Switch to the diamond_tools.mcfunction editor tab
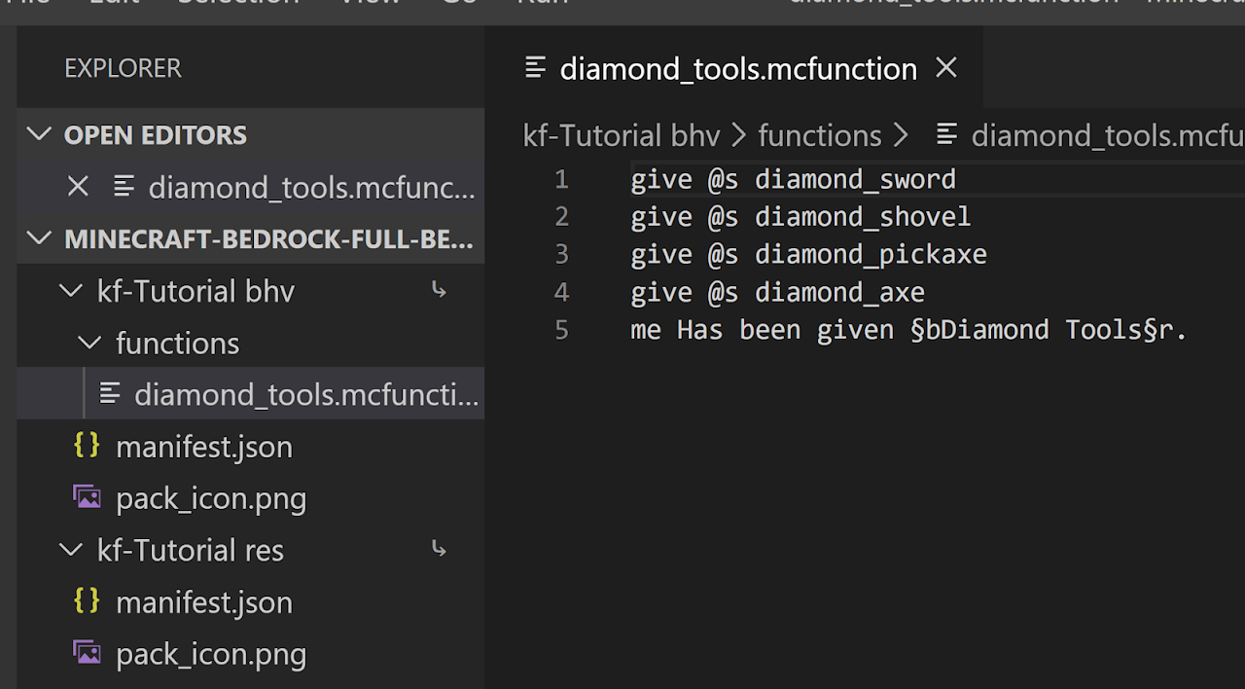This screenshot has width=1245, height=689. pos(738,68)
